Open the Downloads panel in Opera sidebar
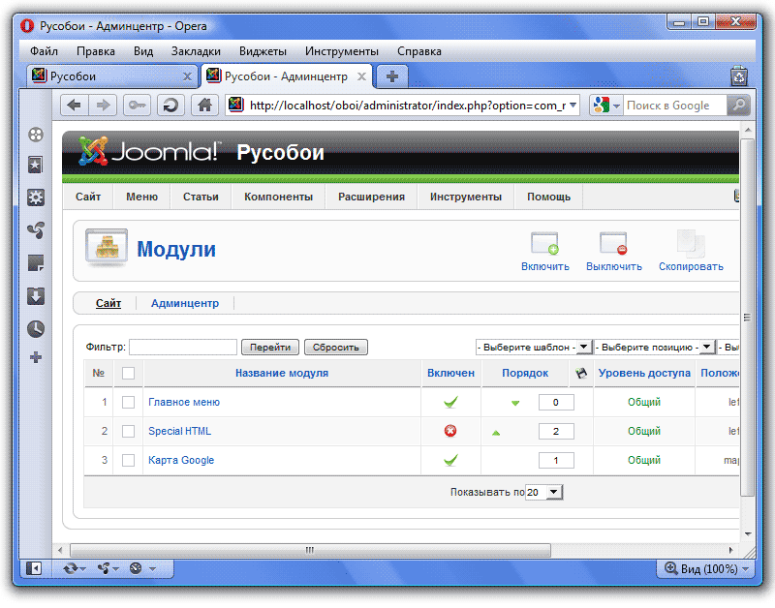The image size is (775, 608). pyautogui.click(x=36, y=296)
